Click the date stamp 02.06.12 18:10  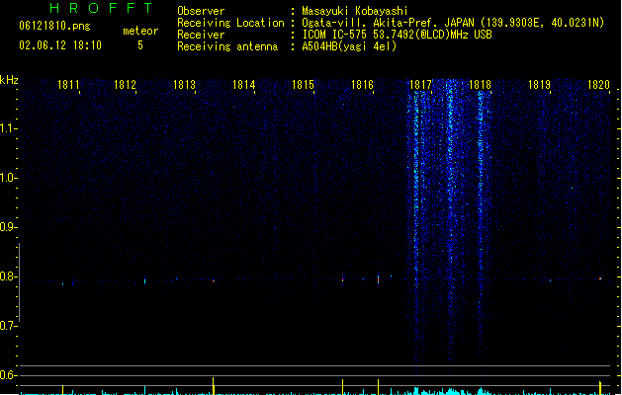point(60,45)
